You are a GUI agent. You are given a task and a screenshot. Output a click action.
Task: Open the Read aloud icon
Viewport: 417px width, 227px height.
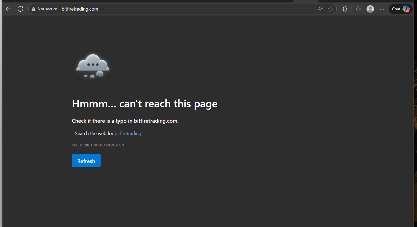pos(320,9)
